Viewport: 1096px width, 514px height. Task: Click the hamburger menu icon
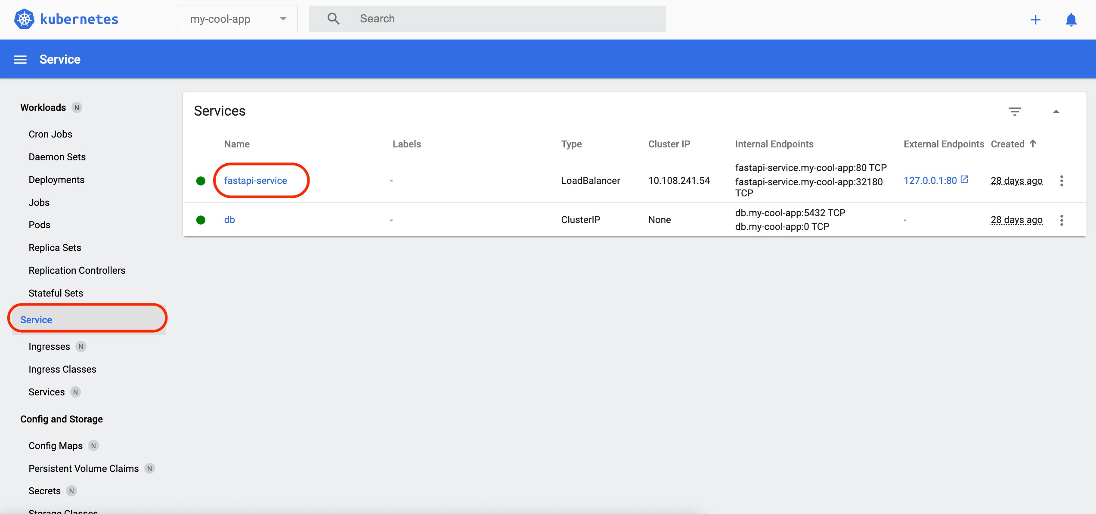coord(19,58)
